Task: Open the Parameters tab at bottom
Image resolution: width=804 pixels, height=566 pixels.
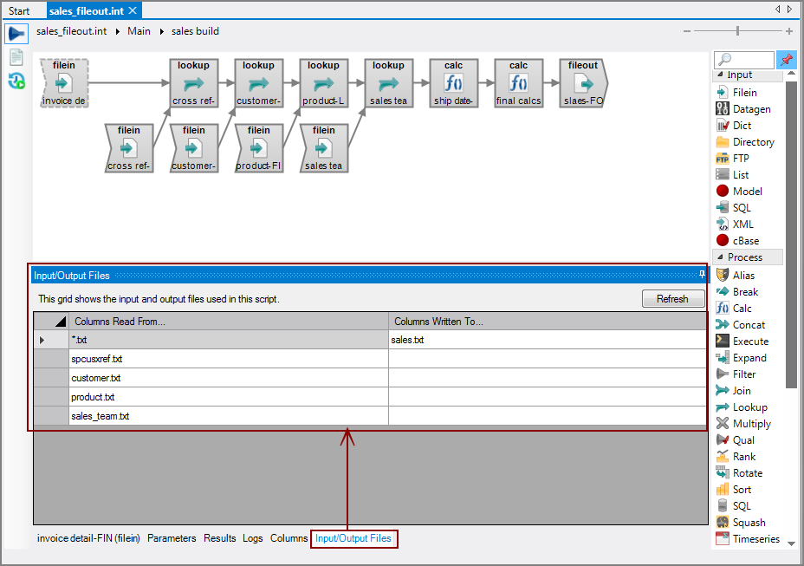Action: 172,538
